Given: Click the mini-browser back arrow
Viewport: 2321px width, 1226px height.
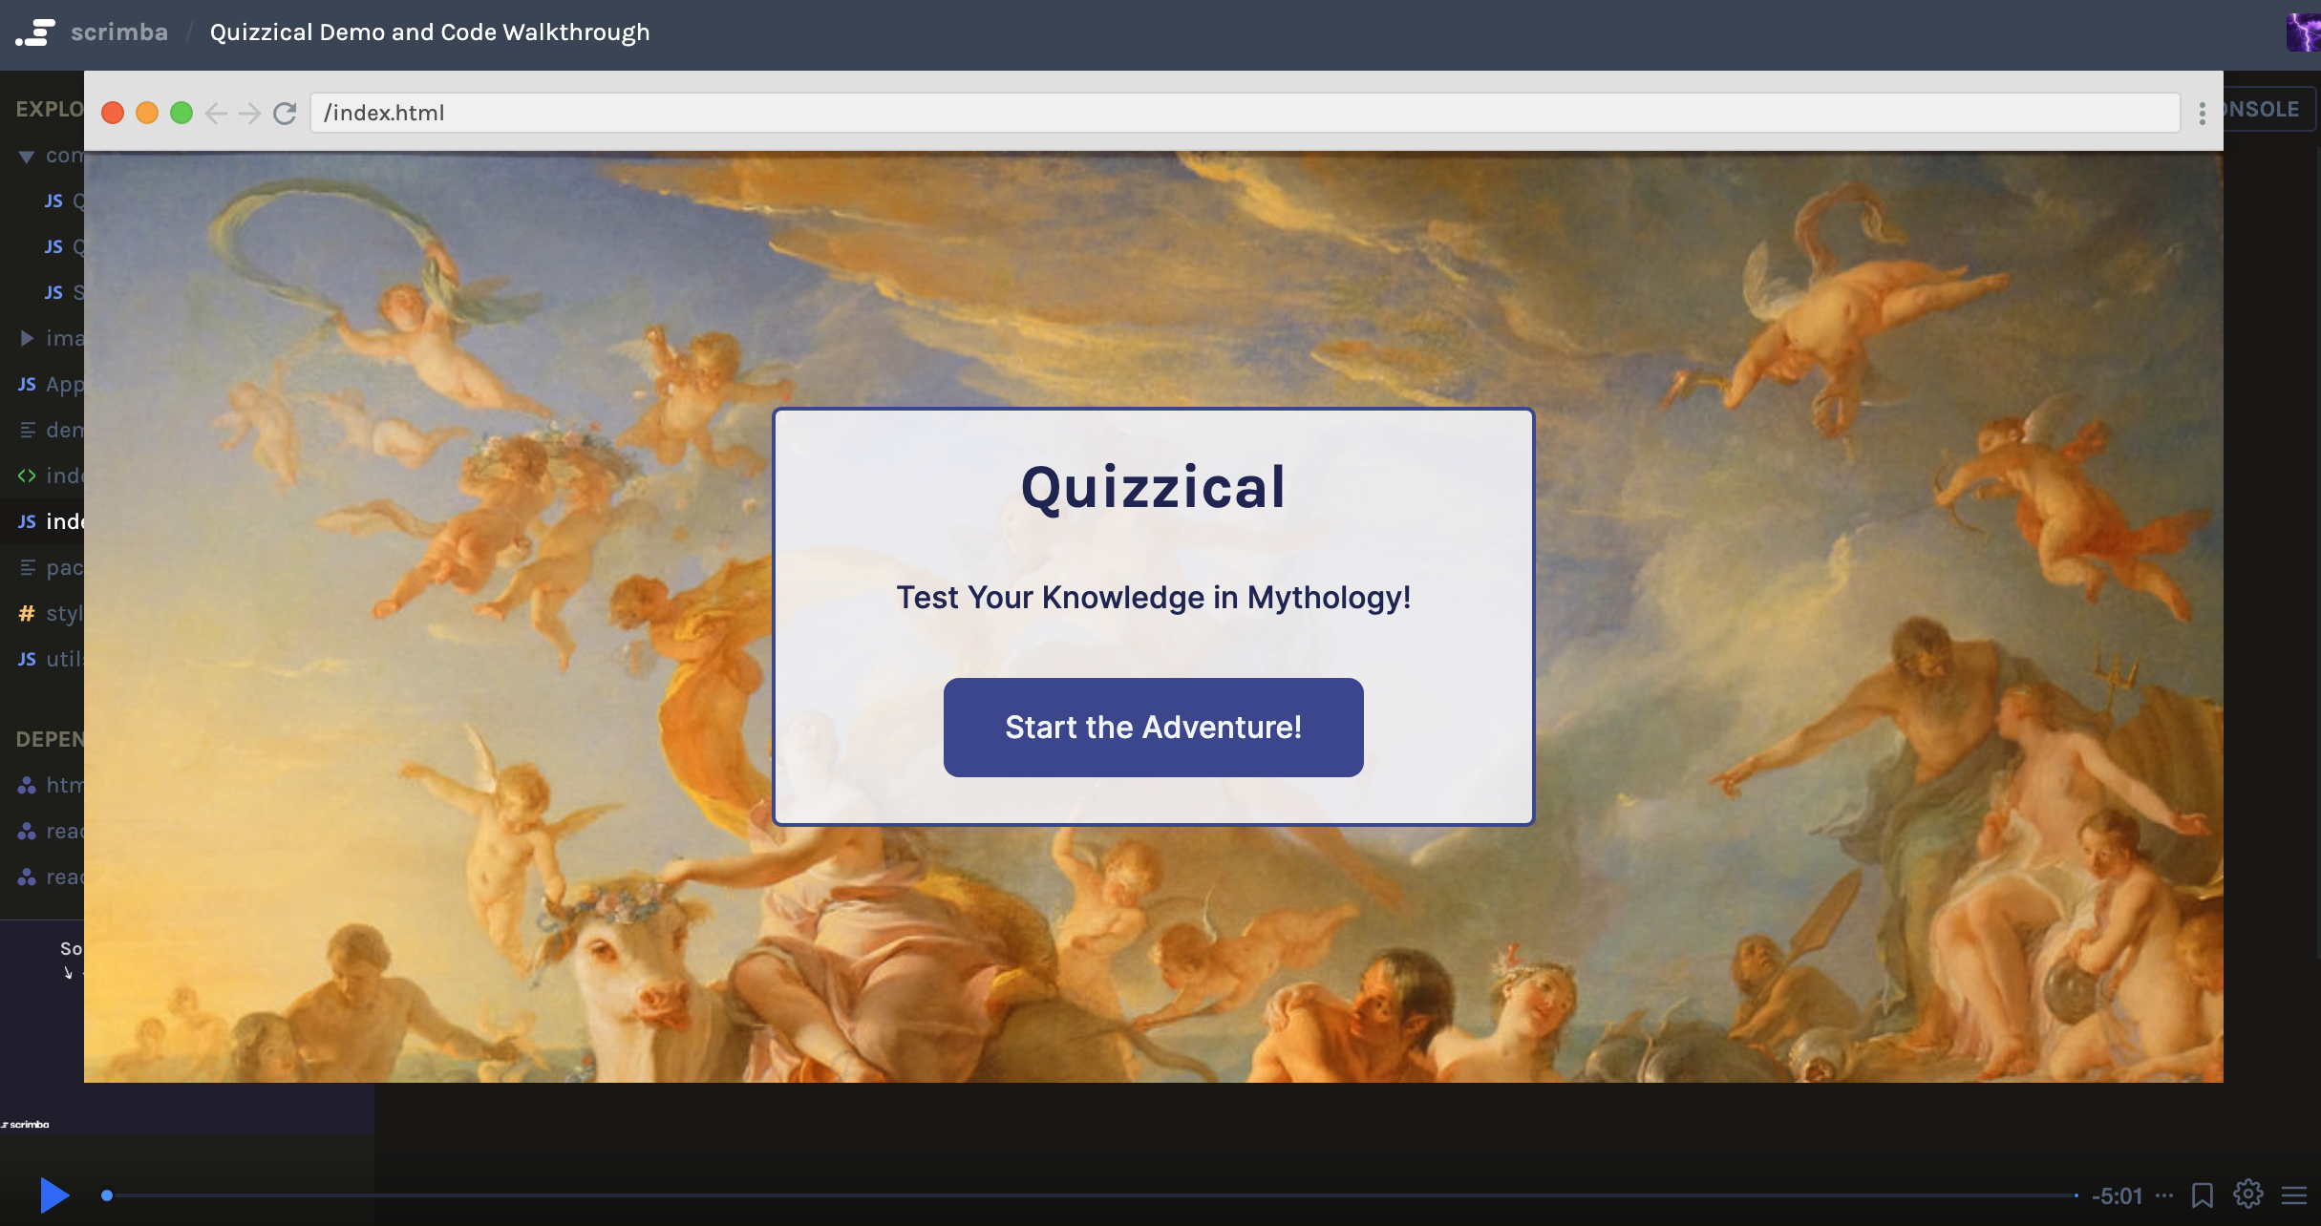Looking at the screenshot, I should pyautogui.click(x=217, y=114).
